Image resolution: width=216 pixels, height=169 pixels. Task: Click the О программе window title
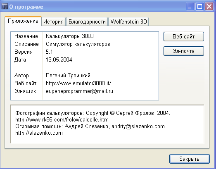(x=26, y=7)
